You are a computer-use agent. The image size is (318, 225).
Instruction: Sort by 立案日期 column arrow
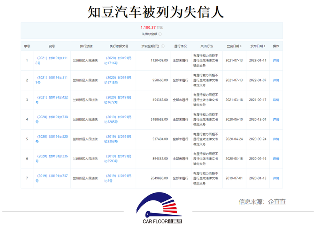[241, 46]
